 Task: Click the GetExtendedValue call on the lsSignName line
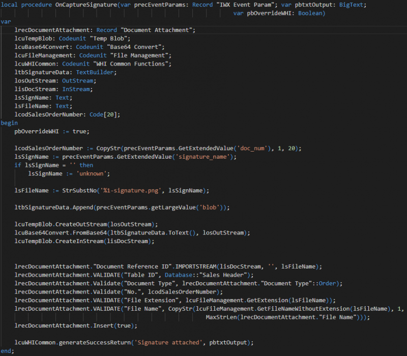coord(144,157)
